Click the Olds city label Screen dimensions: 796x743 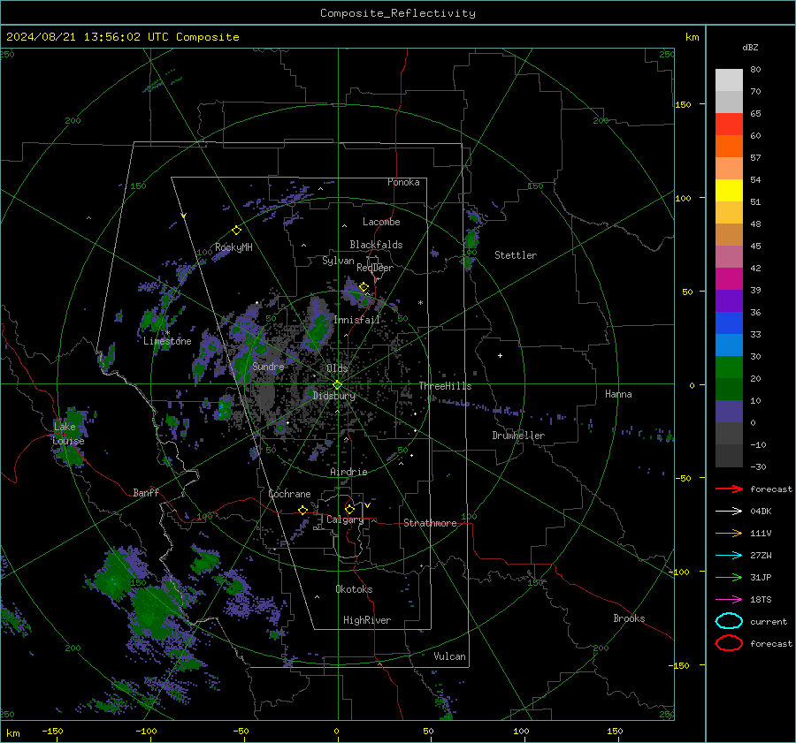point(337,368)
